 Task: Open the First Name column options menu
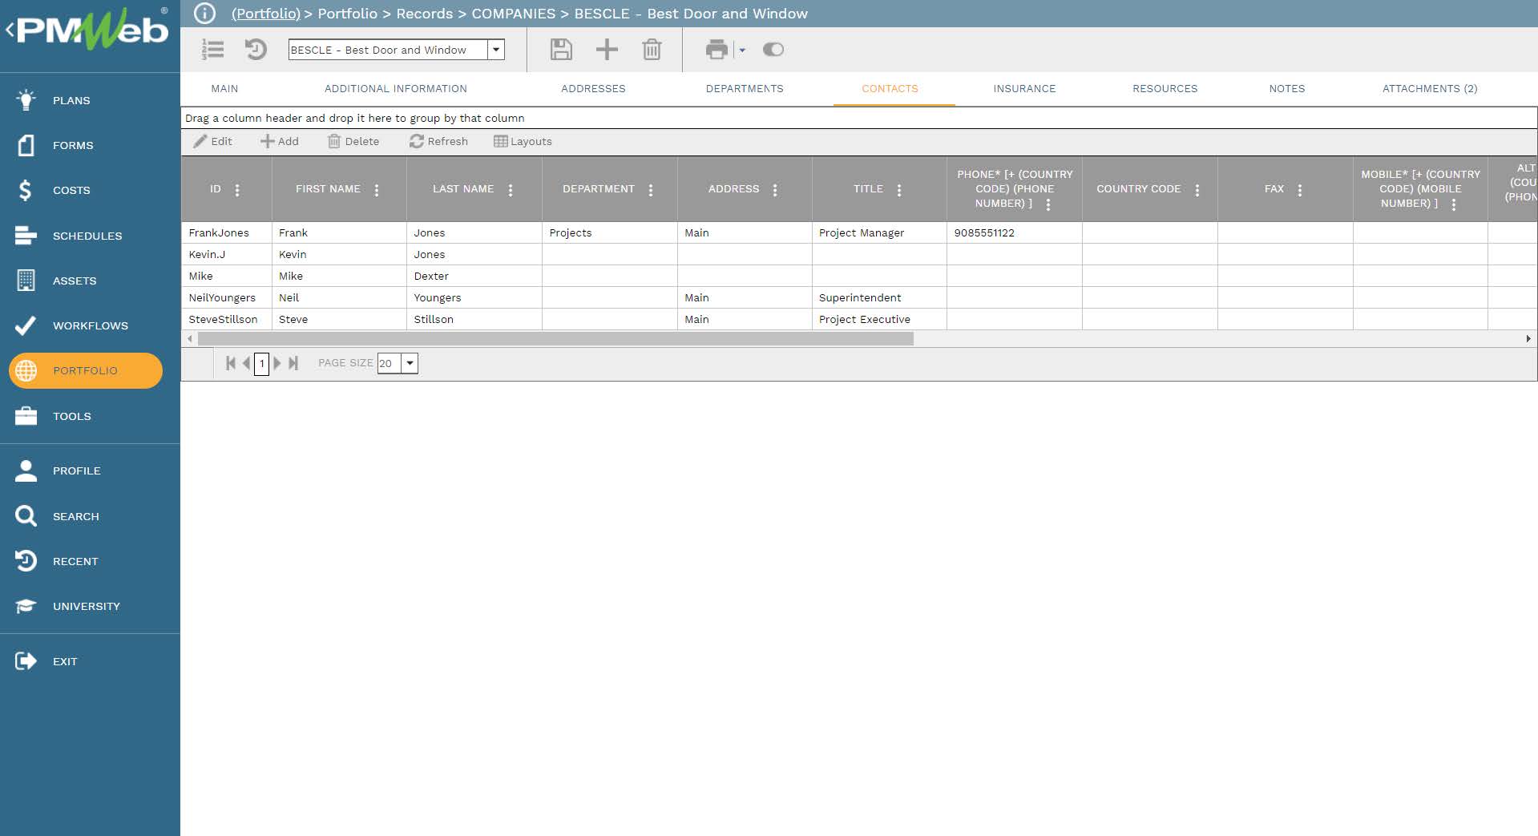pos(377,190)
